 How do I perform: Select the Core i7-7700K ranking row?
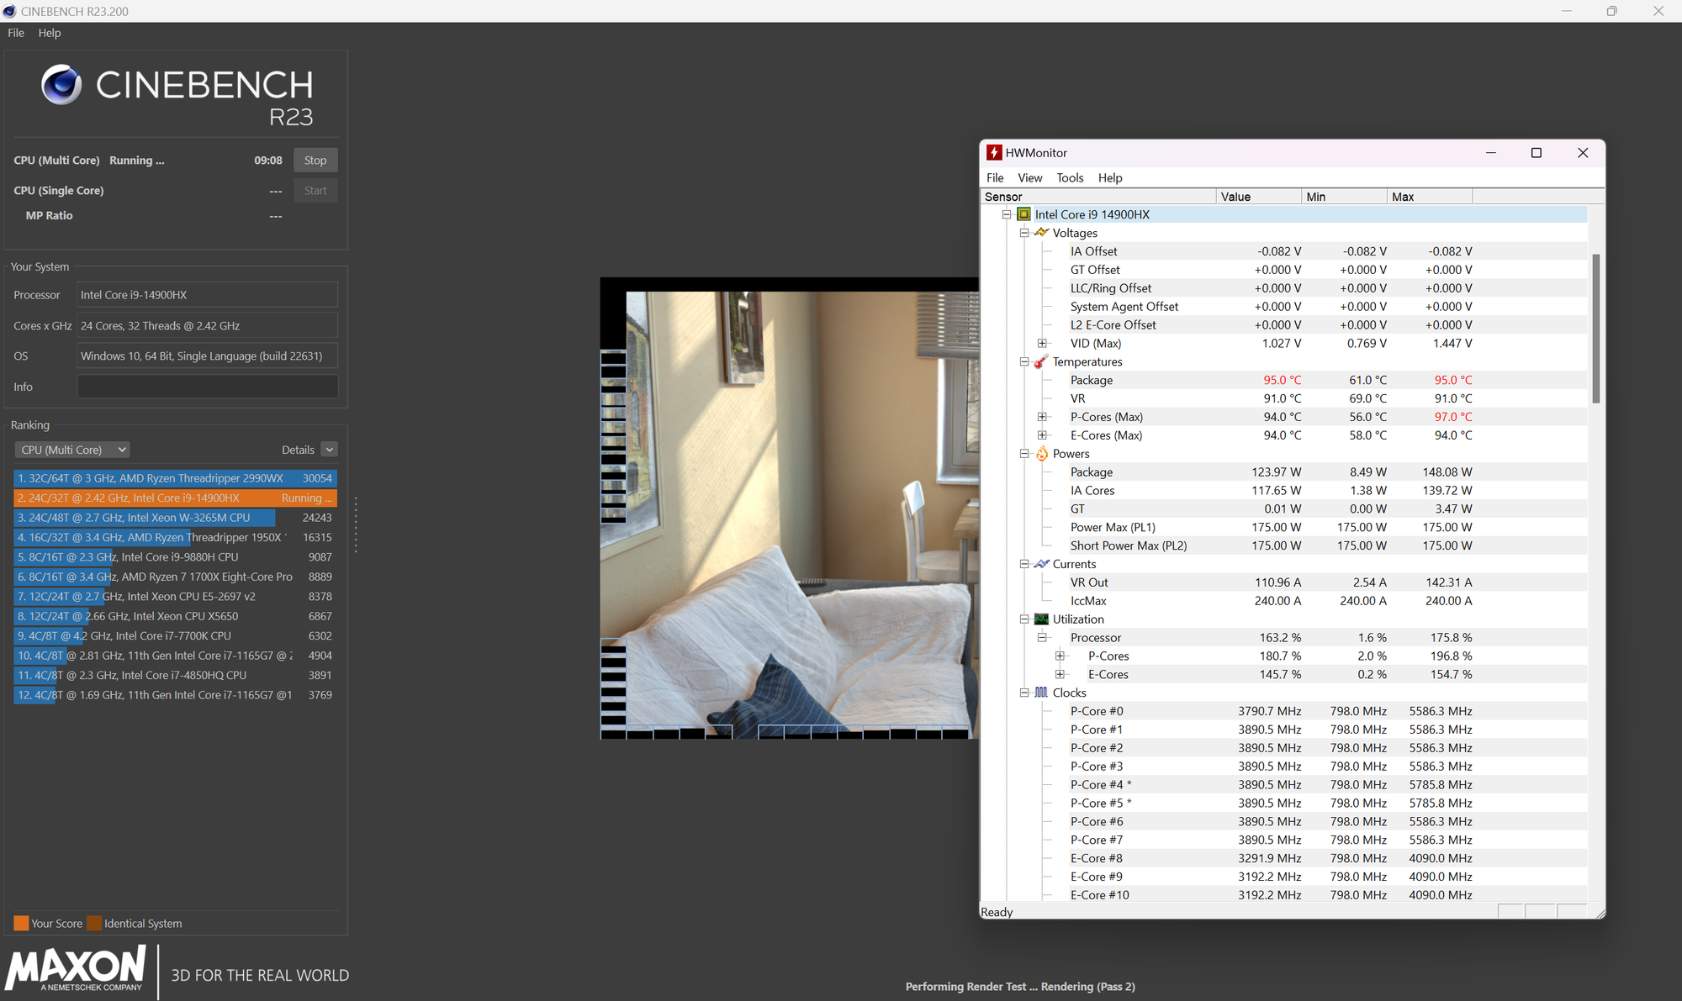point(176,636)
